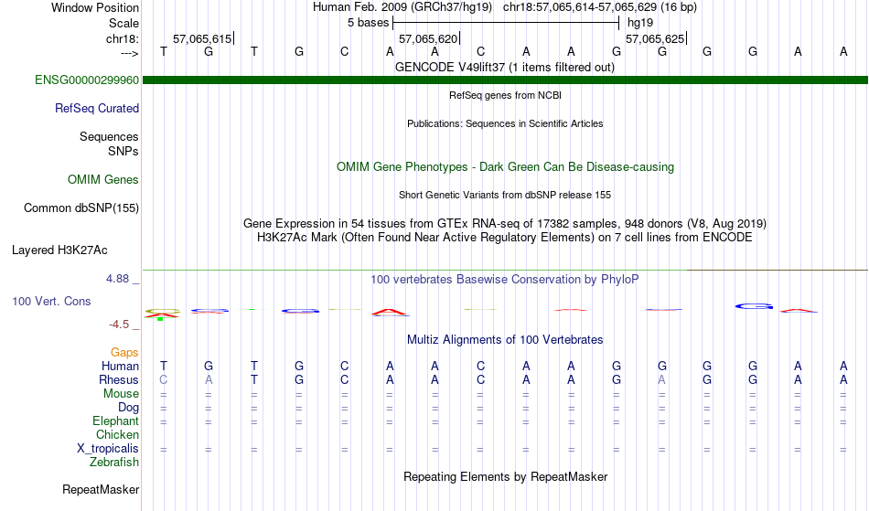
Task: Click 'Publications: Sequences in Scientific Articles' title
Action: (x=505, y=123)
